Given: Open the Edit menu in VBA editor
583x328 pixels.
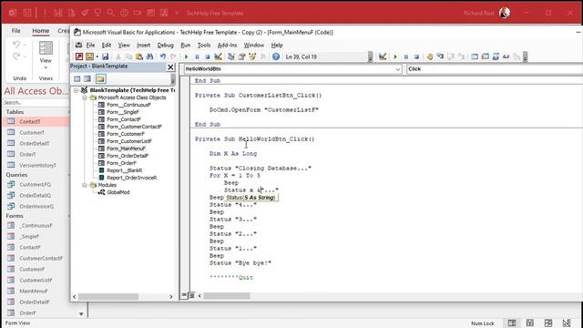Looking at the screenshot, I should coord(107,45).
